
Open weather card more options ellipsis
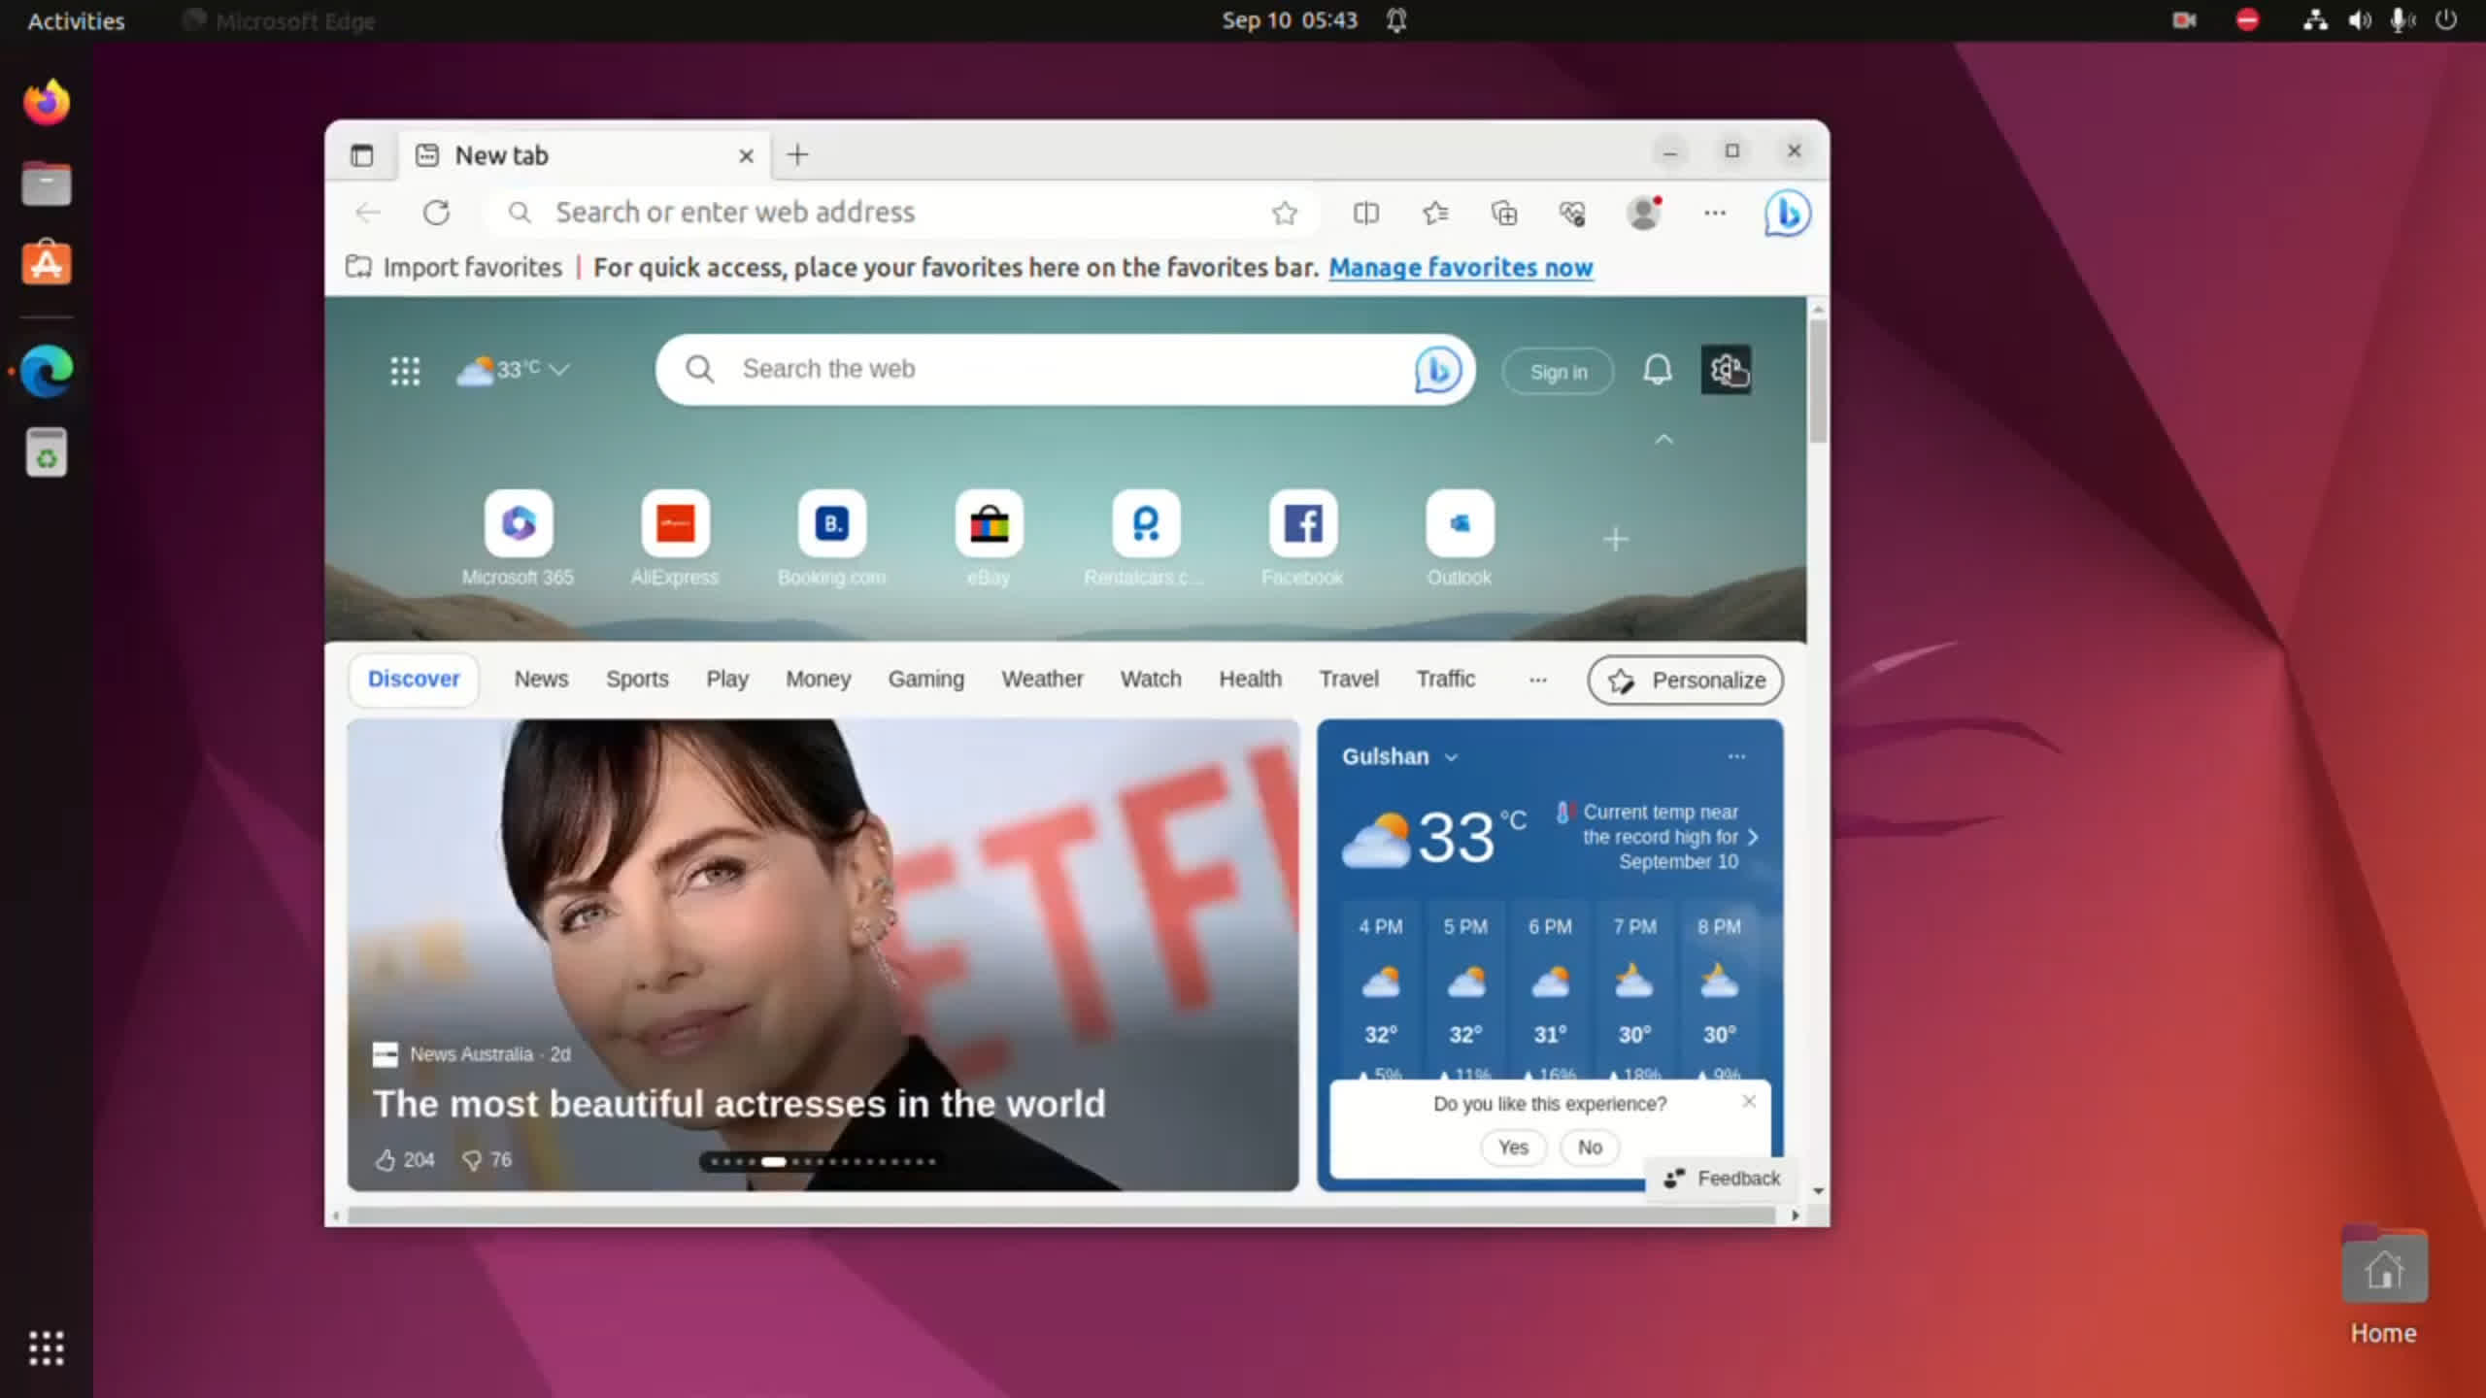[x=1736, y=756]
